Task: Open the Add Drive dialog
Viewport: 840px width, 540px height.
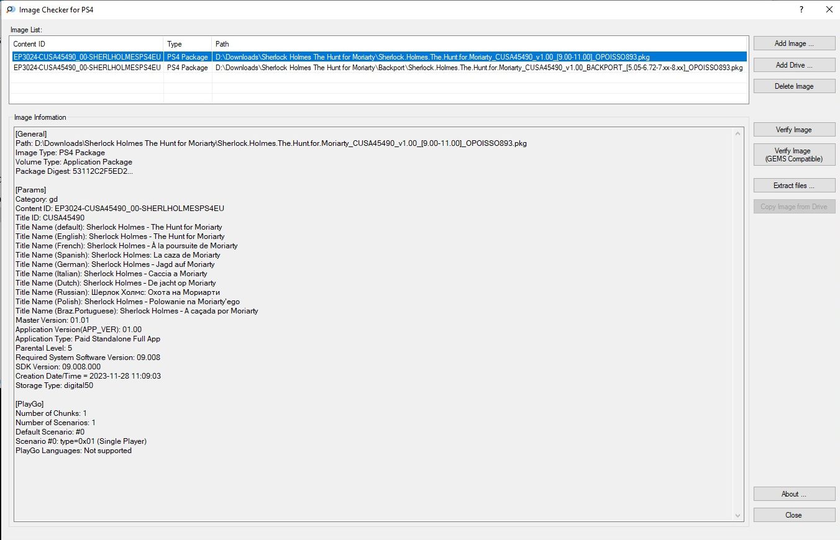Action: click(794, 65)
